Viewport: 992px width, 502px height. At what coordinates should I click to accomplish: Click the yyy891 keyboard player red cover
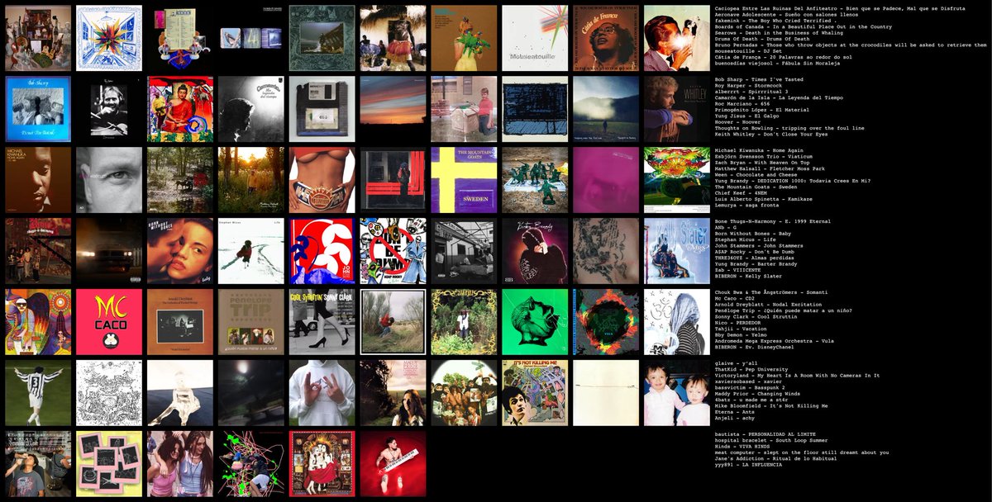[x=393, y=464]
